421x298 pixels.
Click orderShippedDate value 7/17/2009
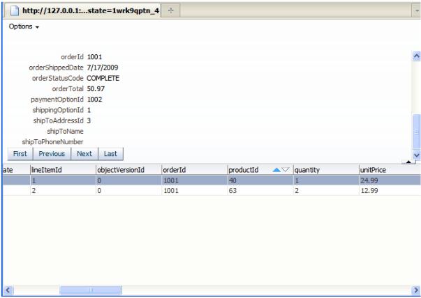coord(103,68)
